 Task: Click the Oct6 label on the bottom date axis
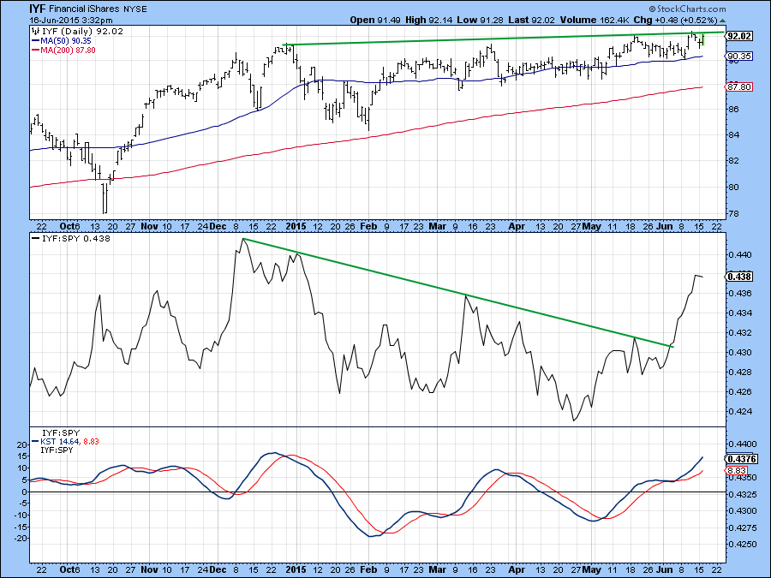tap(70, 569)
